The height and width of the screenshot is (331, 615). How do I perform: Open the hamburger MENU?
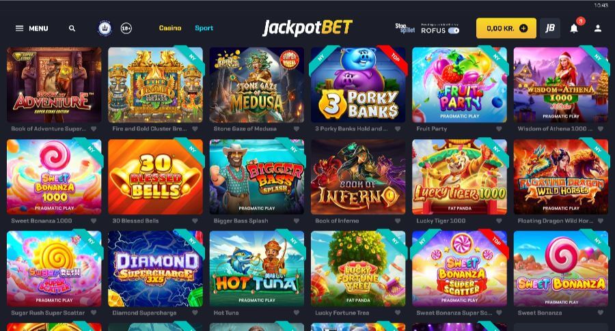point(31,28)
